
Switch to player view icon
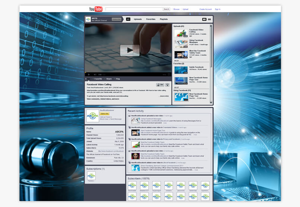[204, 19]
